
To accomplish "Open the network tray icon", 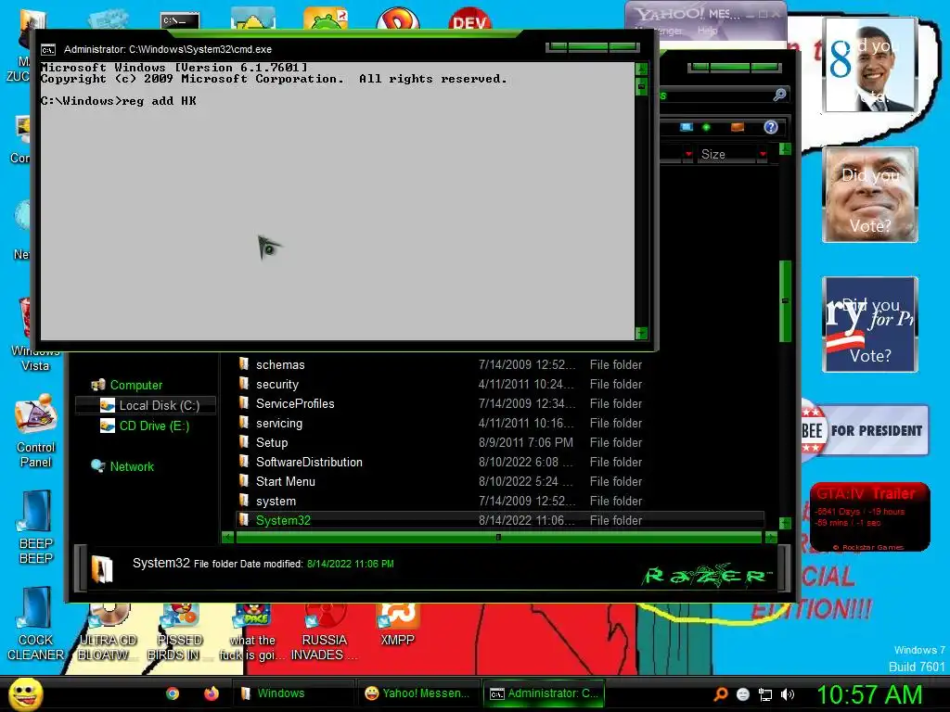I will coord(765,694).
